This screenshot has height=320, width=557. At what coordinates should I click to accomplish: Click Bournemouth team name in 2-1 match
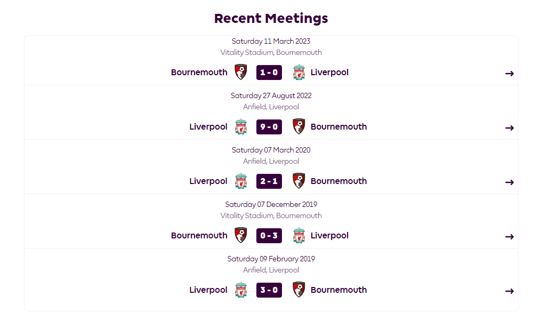[x=338, y=181]
